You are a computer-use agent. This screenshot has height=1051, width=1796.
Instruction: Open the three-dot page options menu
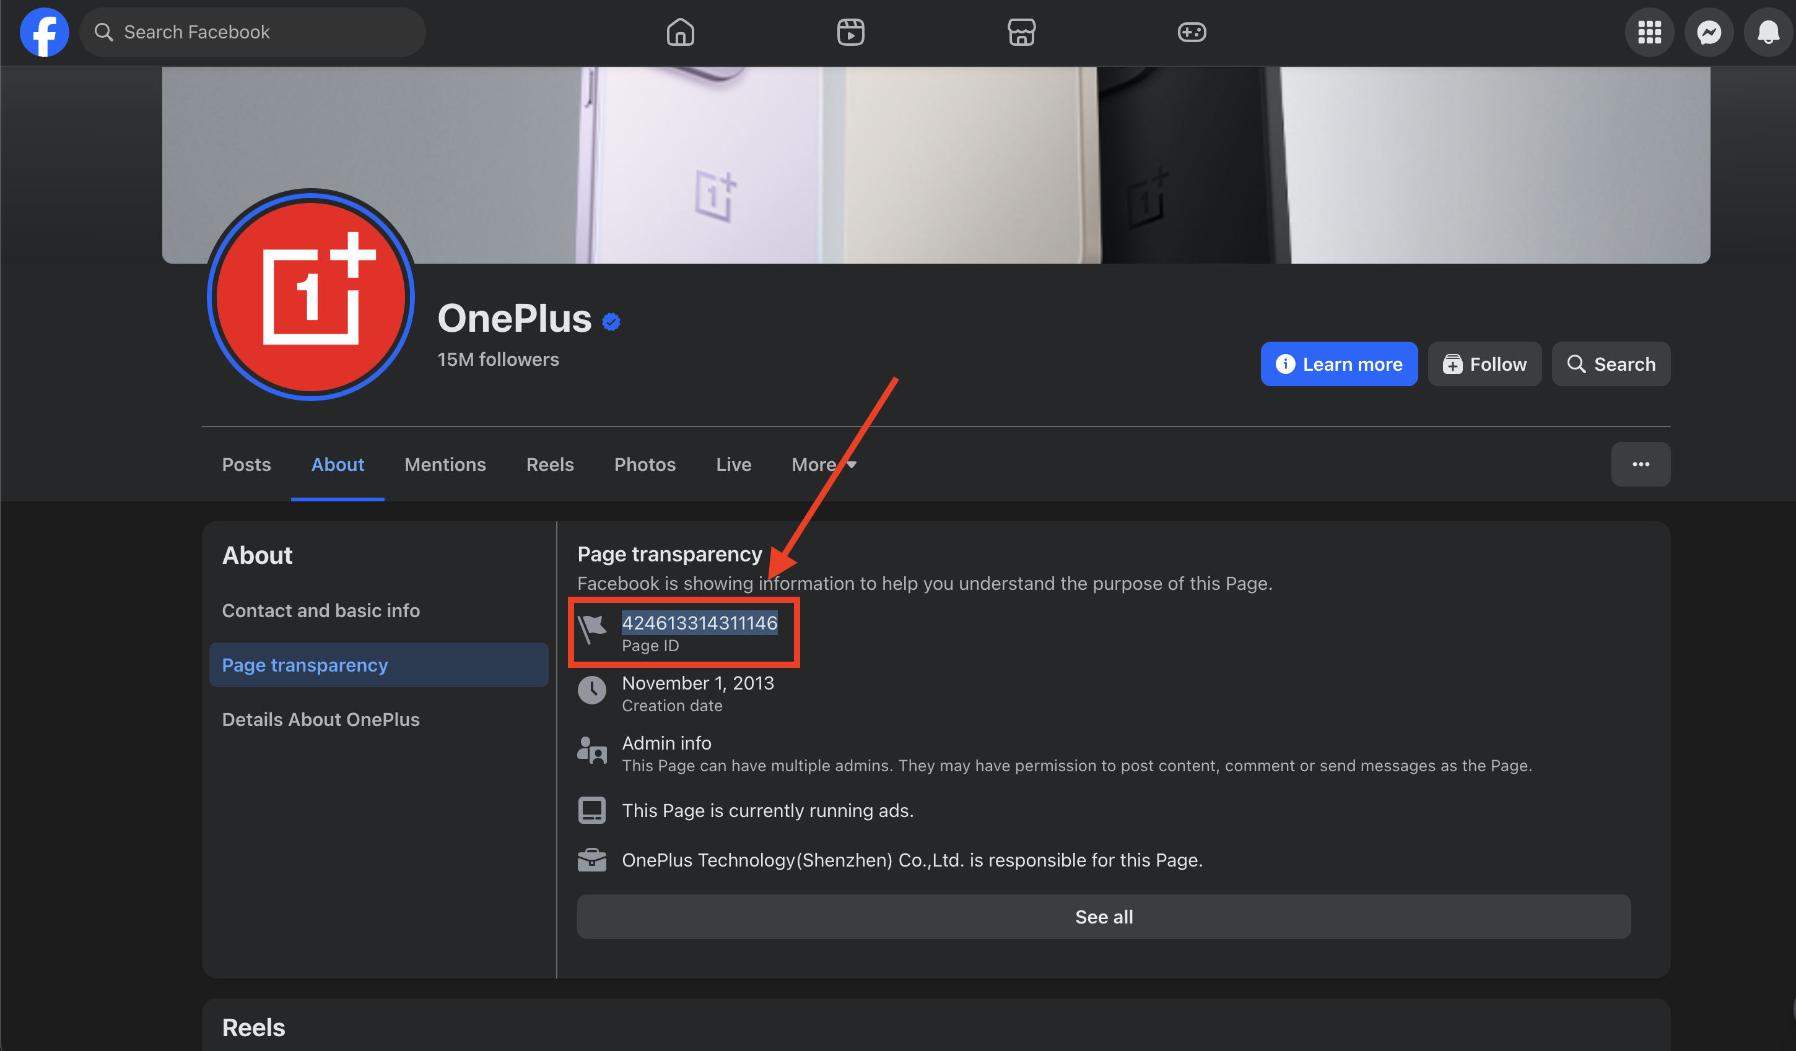tap(1640, 464)
